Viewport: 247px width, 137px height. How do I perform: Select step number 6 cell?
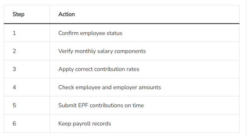point(14,123)
